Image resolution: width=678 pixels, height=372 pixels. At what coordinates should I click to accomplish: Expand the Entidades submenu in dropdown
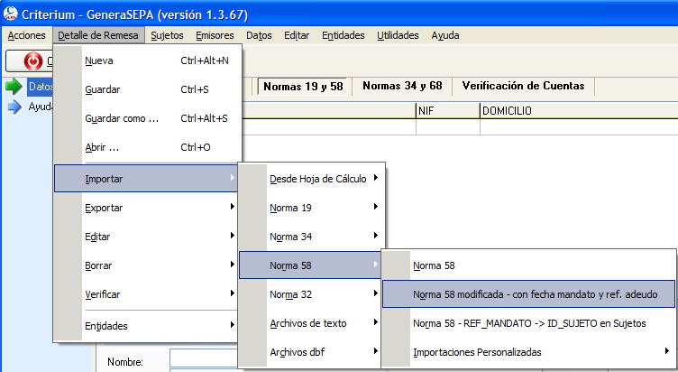(x=146, y=326)
